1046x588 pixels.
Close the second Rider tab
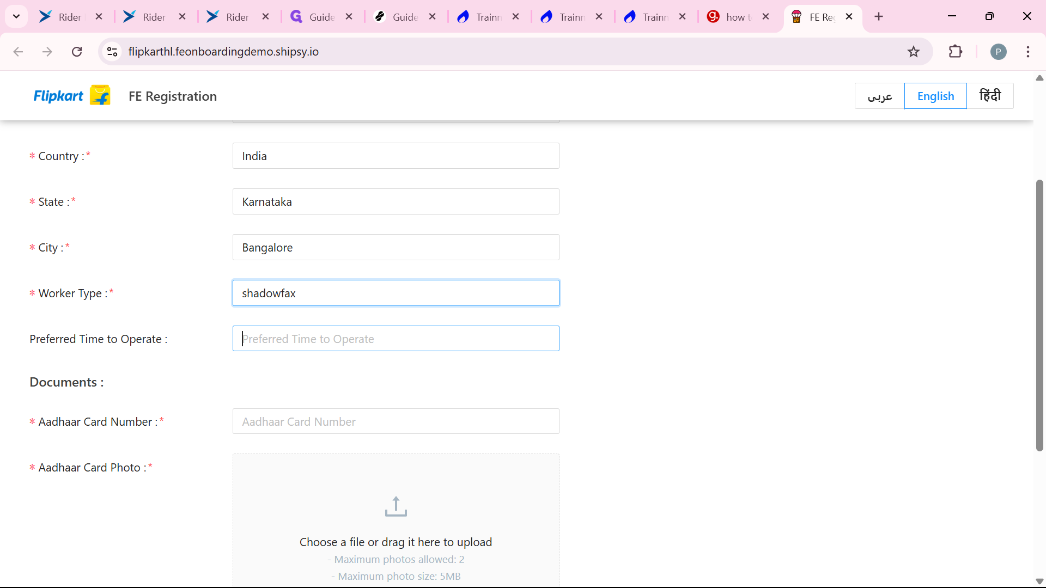point(182,17)
